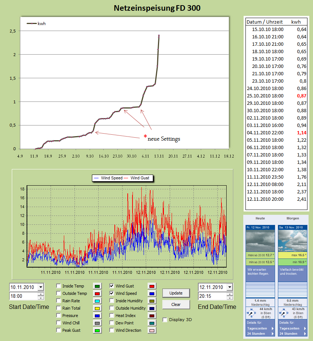Open Tageszeiten details for Heute
This screenshot has width=313, height=341.
tap(258, 328)
